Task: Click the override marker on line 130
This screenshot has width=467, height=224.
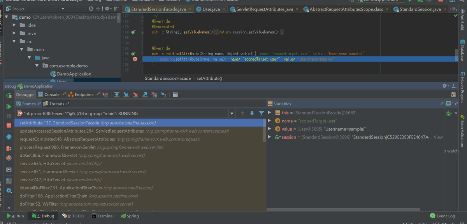Action: tap(133, 32)
